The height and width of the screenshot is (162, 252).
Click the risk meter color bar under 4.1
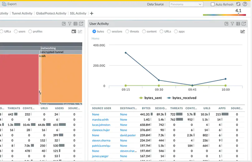[224, 15]
